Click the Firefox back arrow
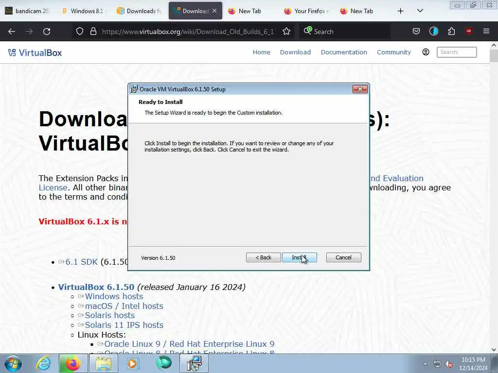498x373 pixels. pyautogui.click(x=12, y=32)
